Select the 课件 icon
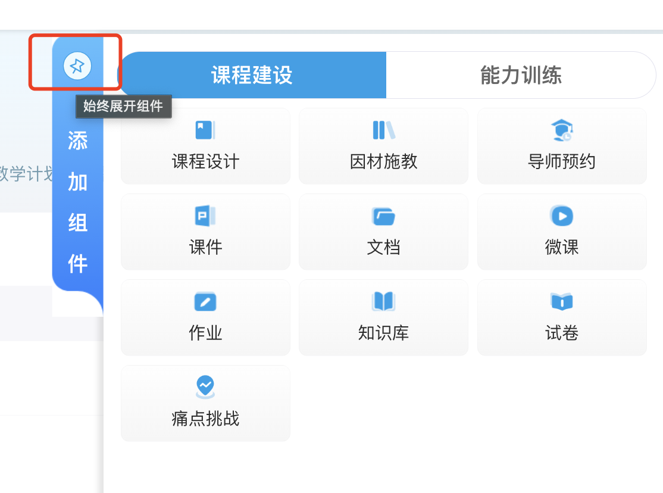 (x=205, y=216)
